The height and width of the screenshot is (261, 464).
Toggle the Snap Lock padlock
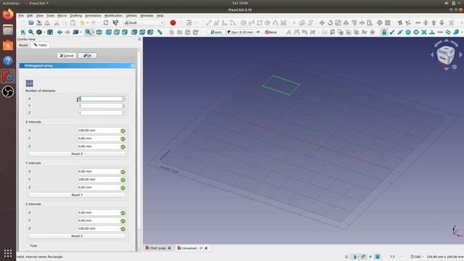coord(384,32)
